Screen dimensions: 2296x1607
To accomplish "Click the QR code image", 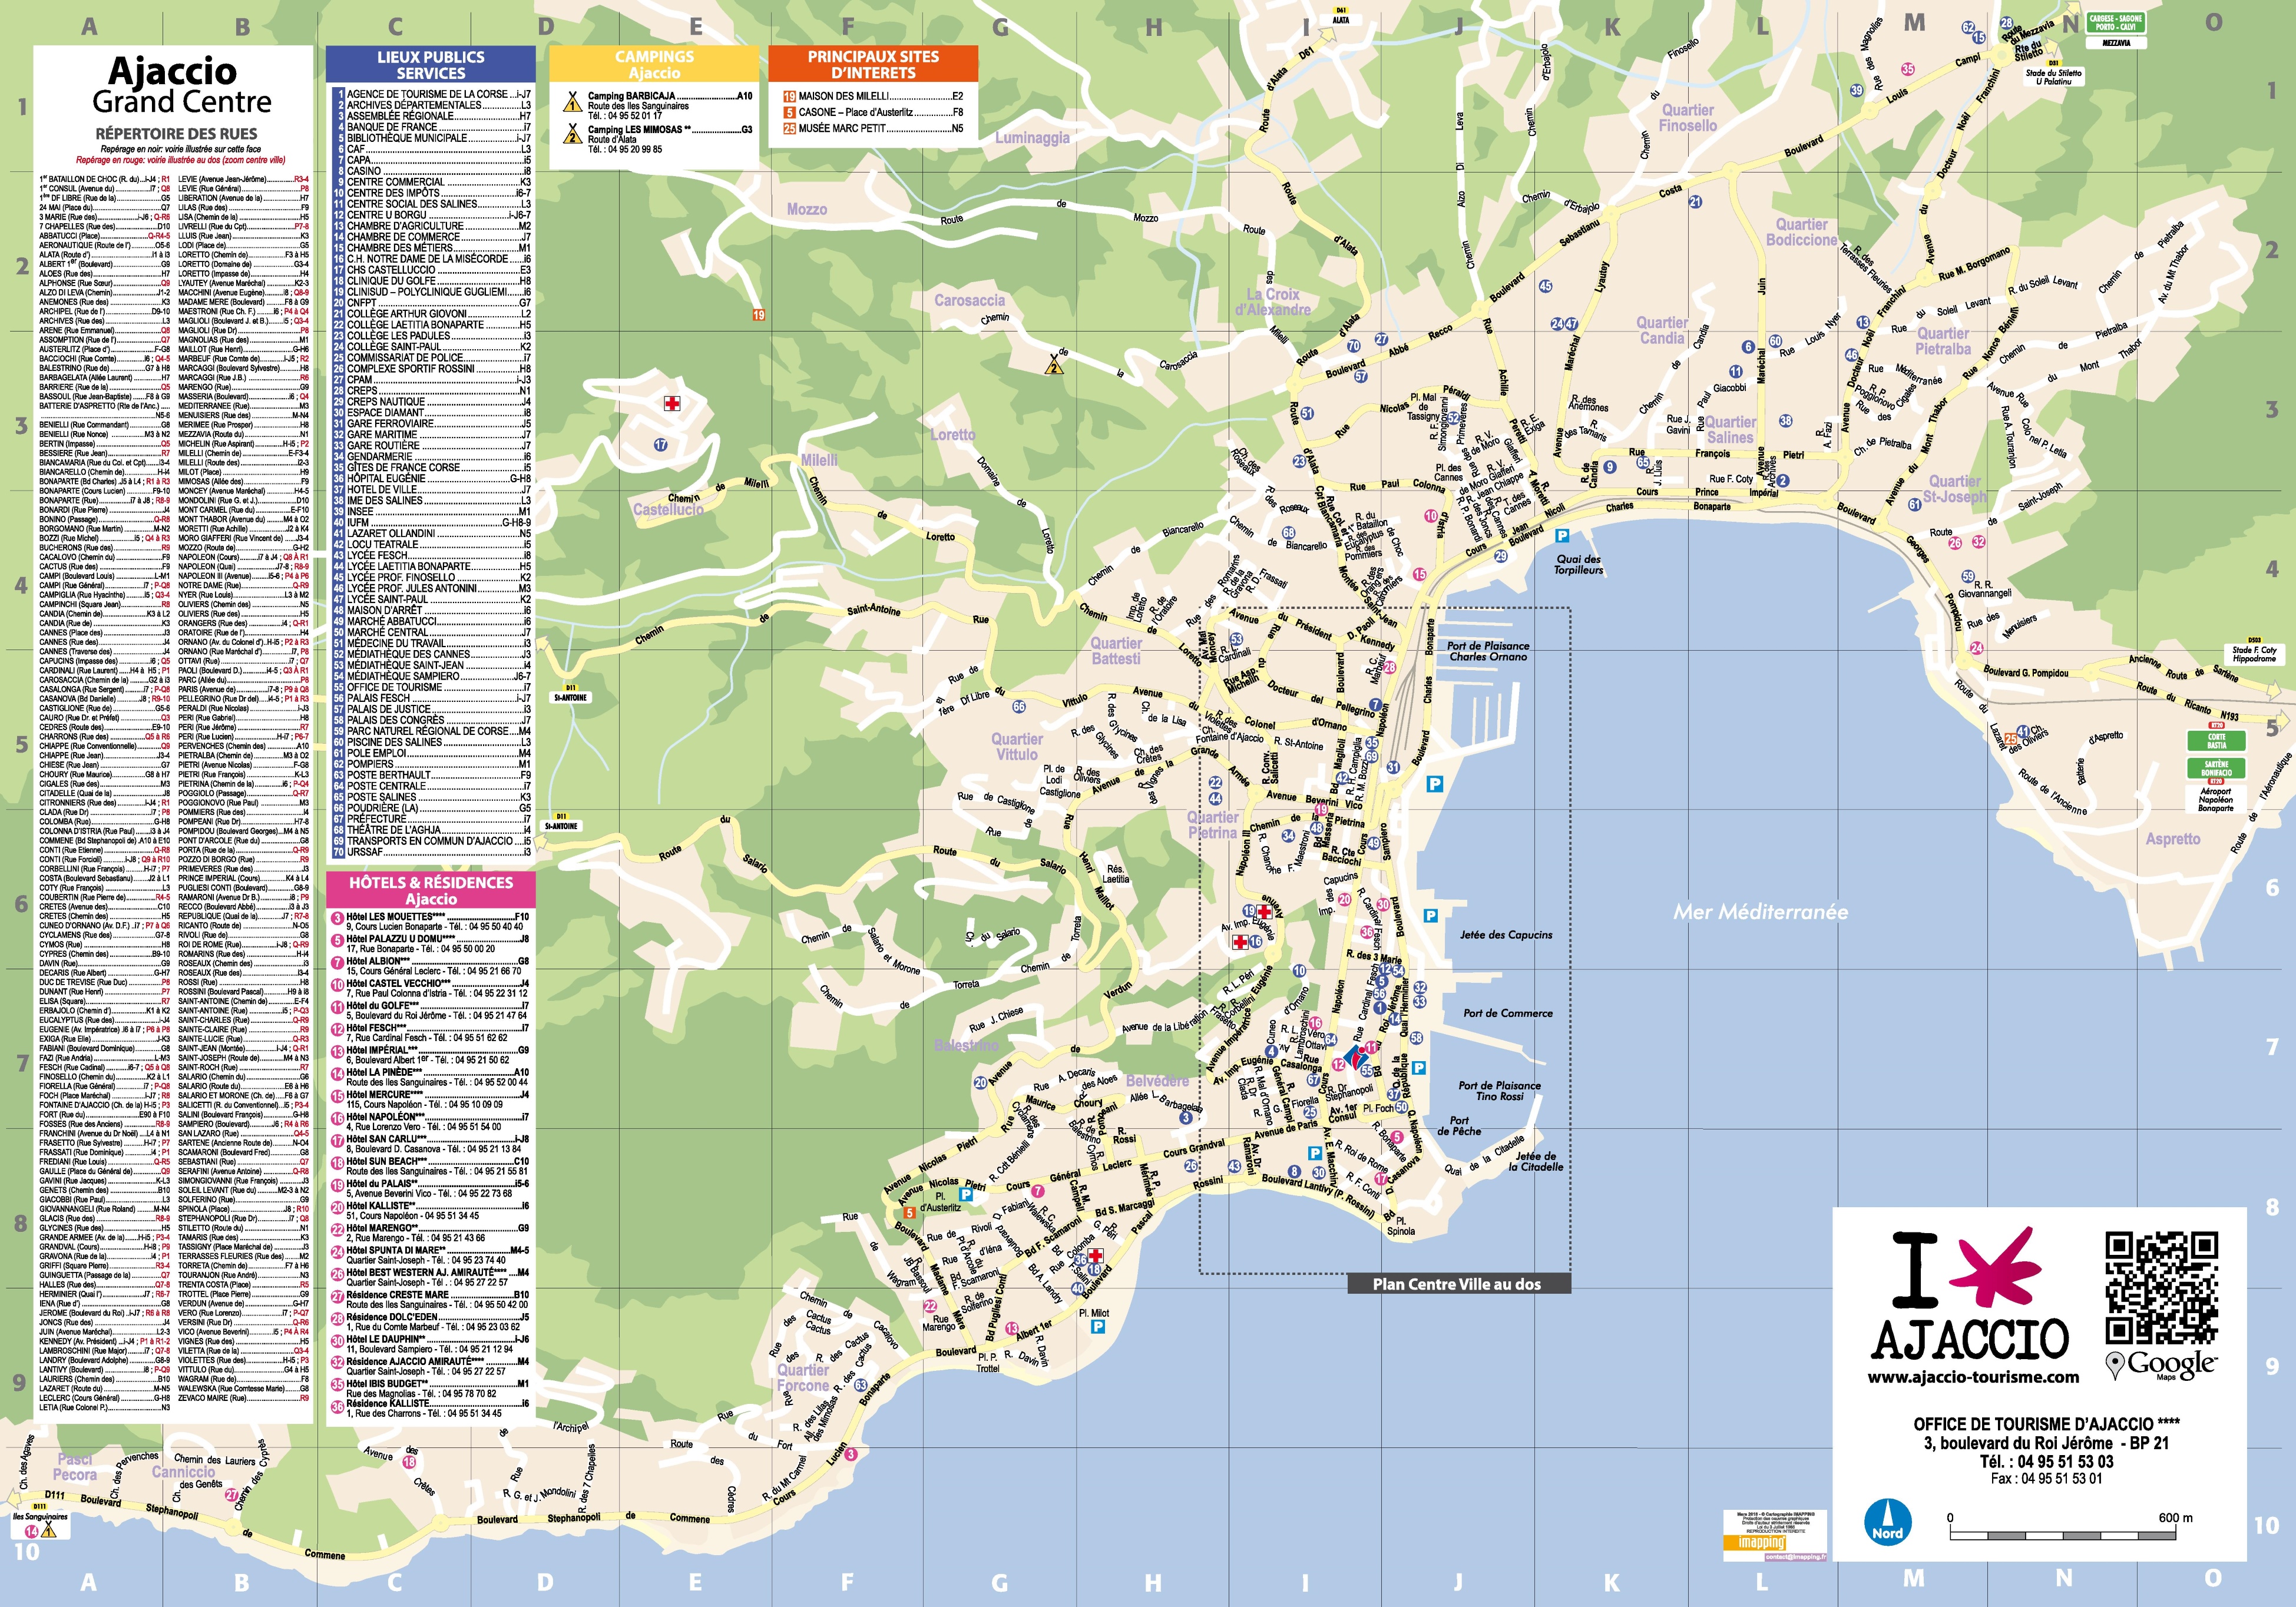I will (x=2161, y=1287).
